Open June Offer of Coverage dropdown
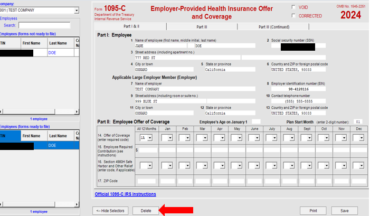This screenshot has height=216, width=370. tap(257, 138)
